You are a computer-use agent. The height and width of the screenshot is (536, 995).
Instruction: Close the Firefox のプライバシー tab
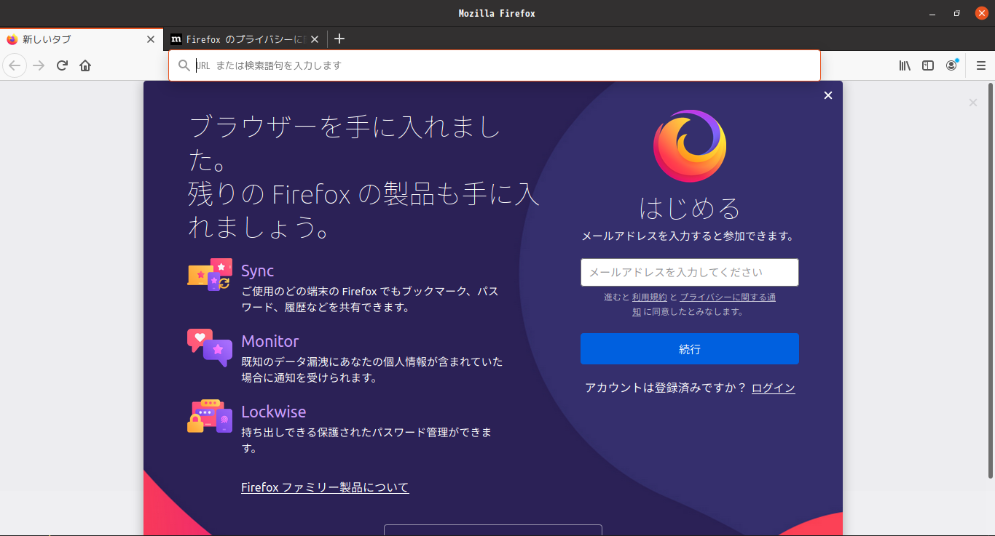click(x=315, y=39)
